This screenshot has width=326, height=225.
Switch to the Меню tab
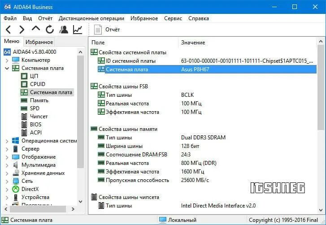click(12, 41)
